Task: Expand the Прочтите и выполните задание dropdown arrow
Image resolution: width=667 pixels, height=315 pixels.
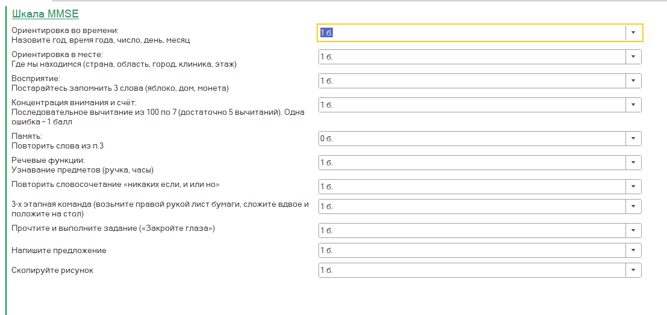Action: click(x=633, y=230)
